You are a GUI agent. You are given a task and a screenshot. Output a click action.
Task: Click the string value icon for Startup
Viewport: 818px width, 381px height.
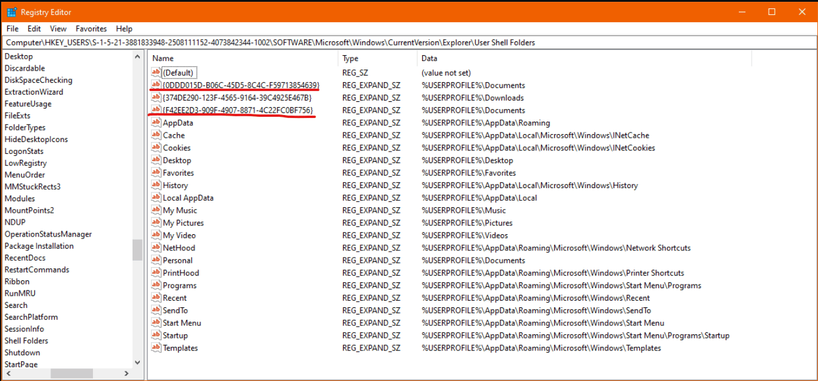coord(156,335)
